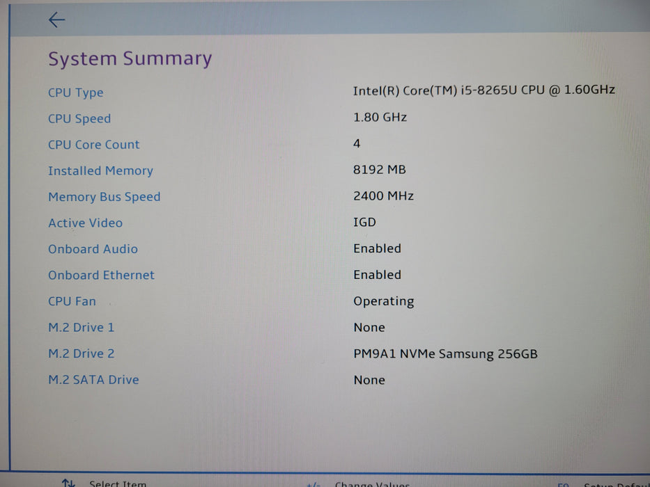Click Enabled next to Onboard Audio
The width and height of the screenshot is (650, 487).
377,248
